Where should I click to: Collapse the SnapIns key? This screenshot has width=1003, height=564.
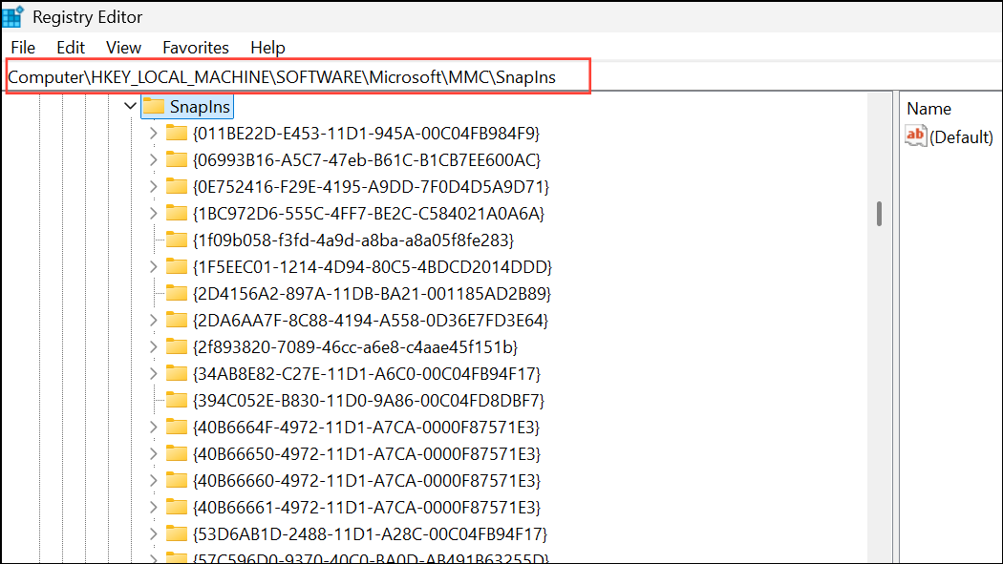(130, 106)
